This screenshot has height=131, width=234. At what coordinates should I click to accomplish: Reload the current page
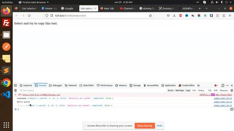(29, 16)
